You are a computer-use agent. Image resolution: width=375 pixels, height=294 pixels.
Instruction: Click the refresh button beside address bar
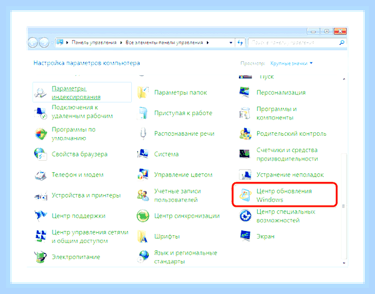click(x=240, y=42)
